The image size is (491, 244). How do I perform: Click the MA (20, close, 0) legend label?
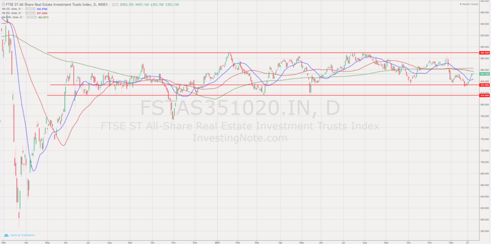coord(12,9)
